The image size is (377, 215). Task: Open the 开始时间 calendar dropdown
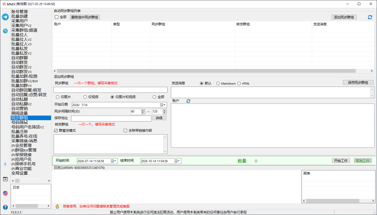113,161
